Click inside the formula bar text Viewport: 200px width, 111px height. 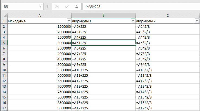pos(136,7)
